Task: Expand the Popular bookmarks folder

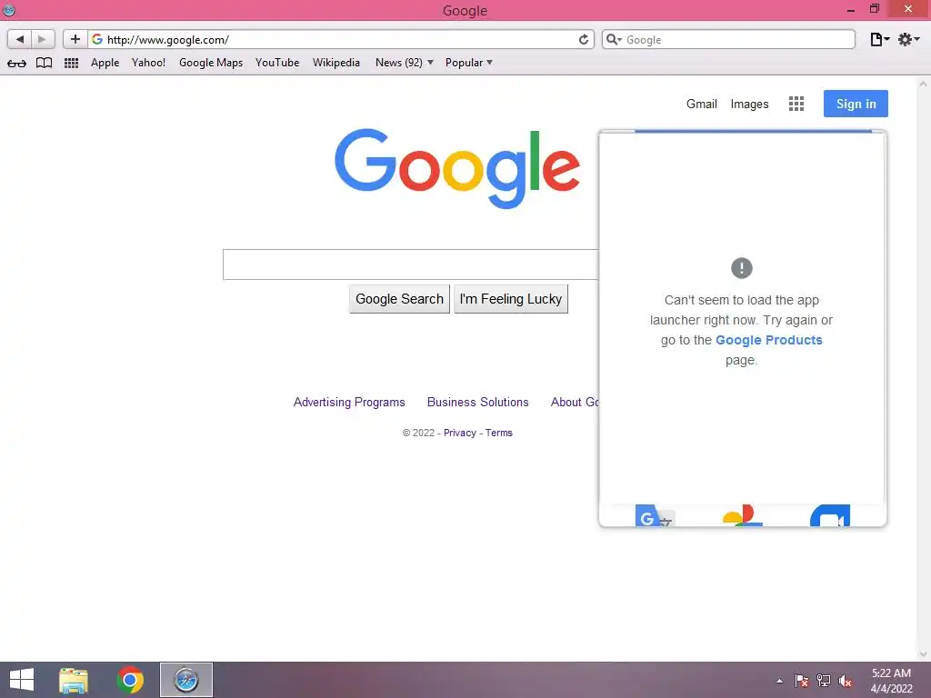Action: 469,63
